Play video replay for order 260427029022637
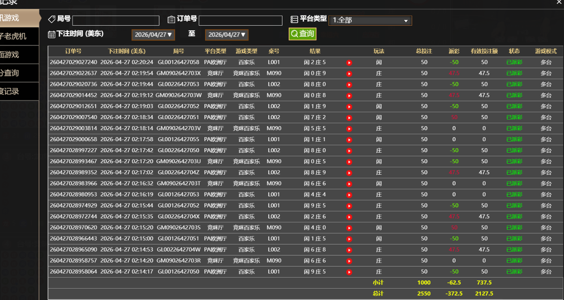This screenshot has width=564, height=300. 349,74
